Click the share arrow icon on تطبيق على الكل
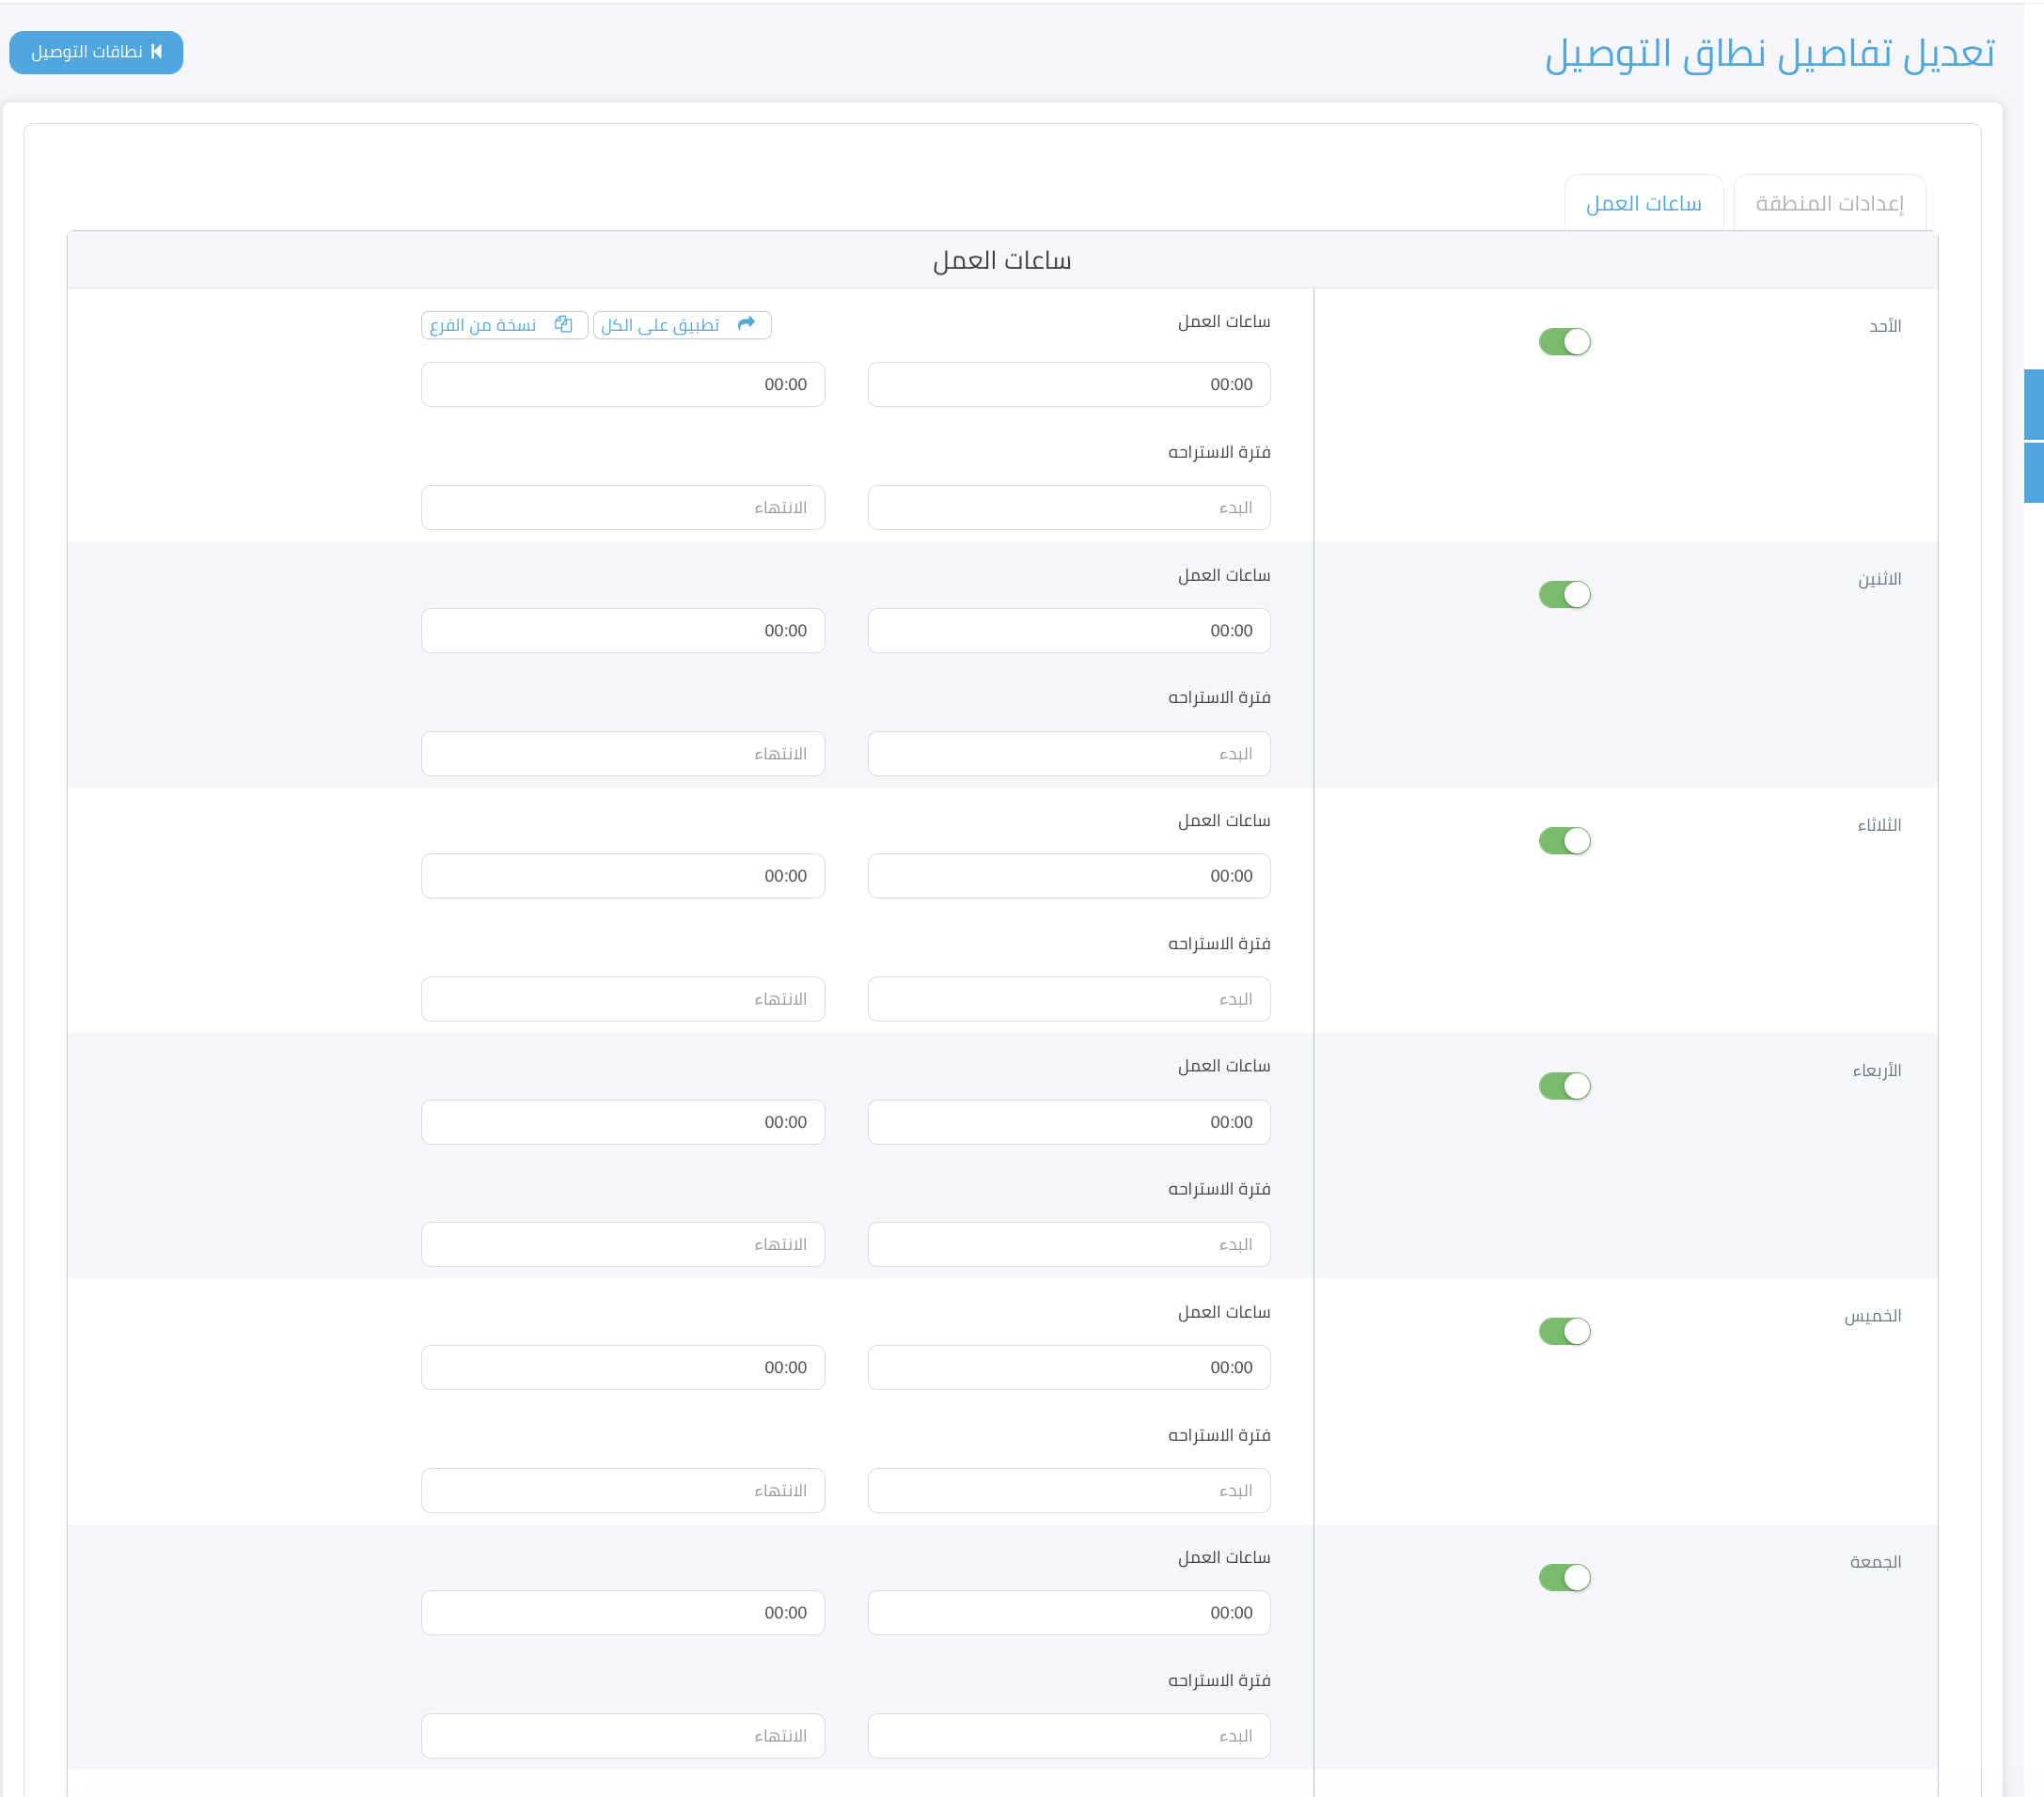This screenshot has height=1797, width=2044. pos(746,324)
